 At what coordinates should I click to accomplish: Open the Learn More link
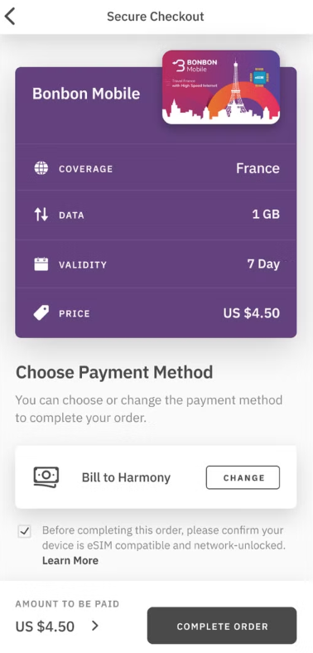coord(70,560)
